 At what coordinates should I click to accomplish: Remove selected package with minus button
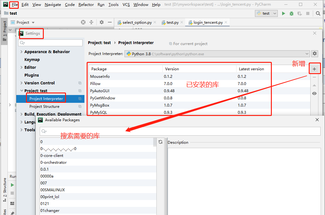(x=314, y=77)
